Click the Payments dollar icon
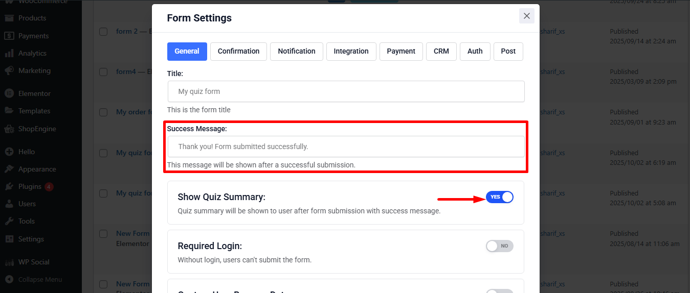Viewport: 690px width, 293px height. [9, 36]
